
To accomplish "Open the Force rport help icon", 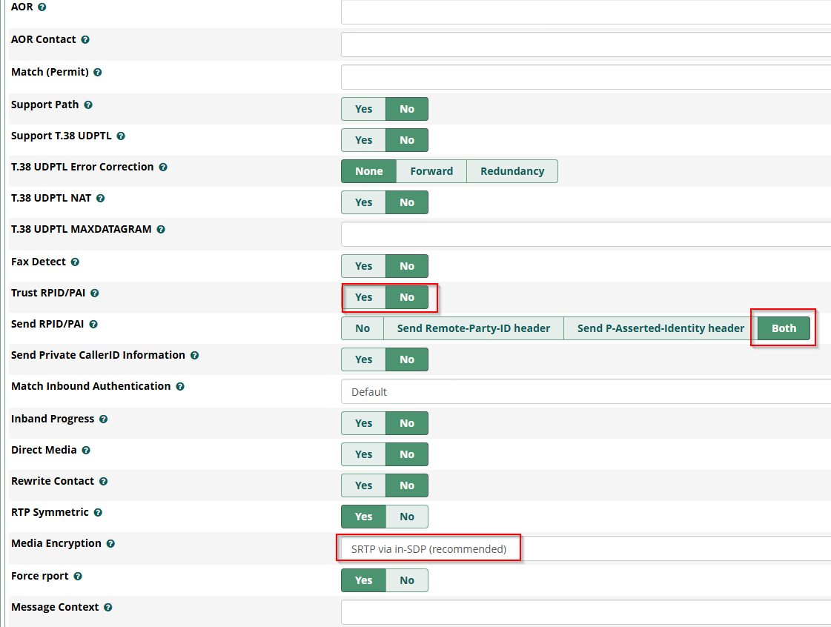I will pos(78,577).
